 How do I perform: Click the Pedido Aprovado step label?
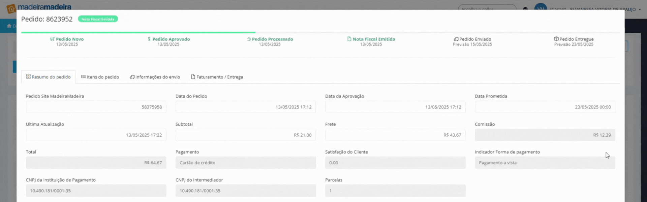(171, 39)
